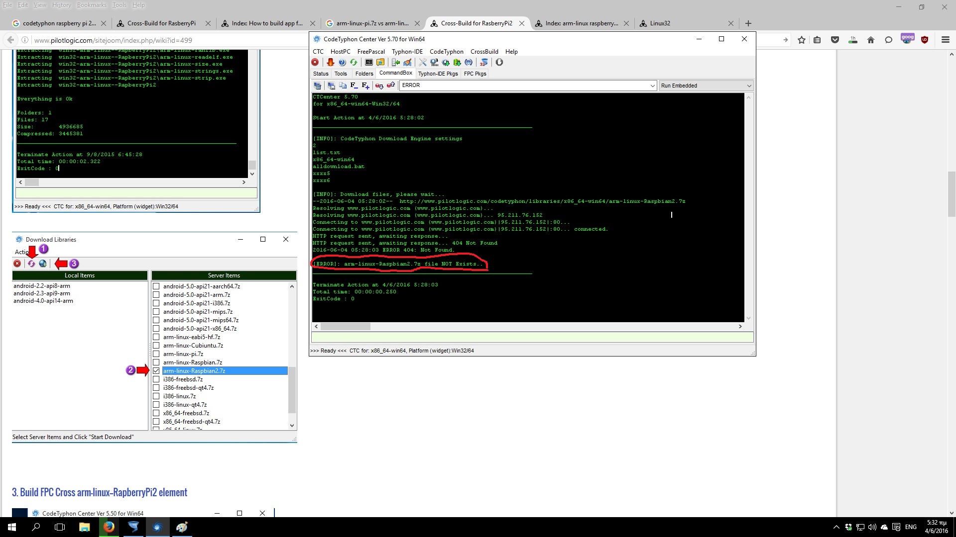Viewport: 956px width, 537px height.
Task: Open the CrossBuild menu
Action: point(484,52)
